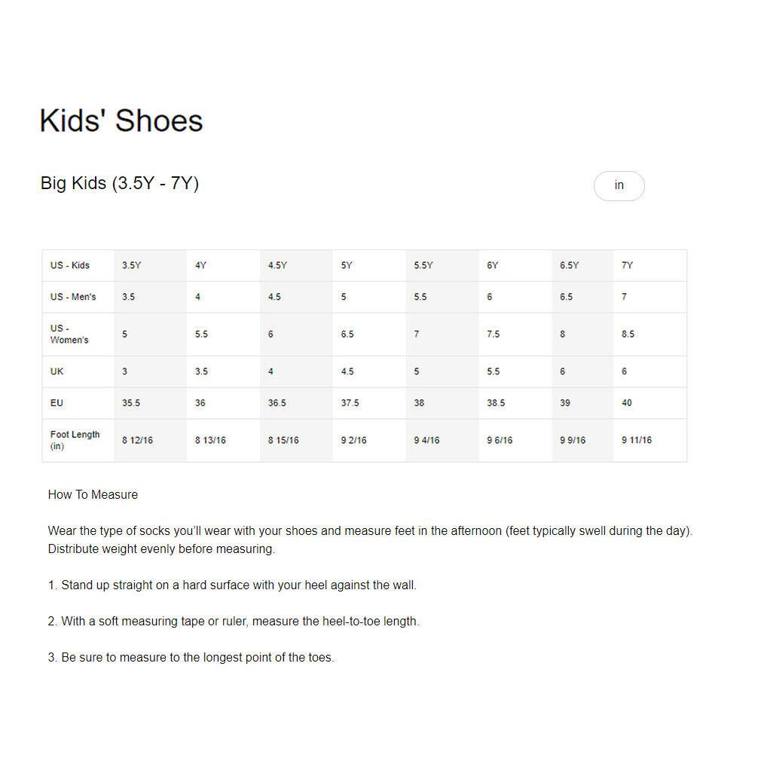
Task: Select the 3.5Y US Kids size cell
Action: pos(151,265)
